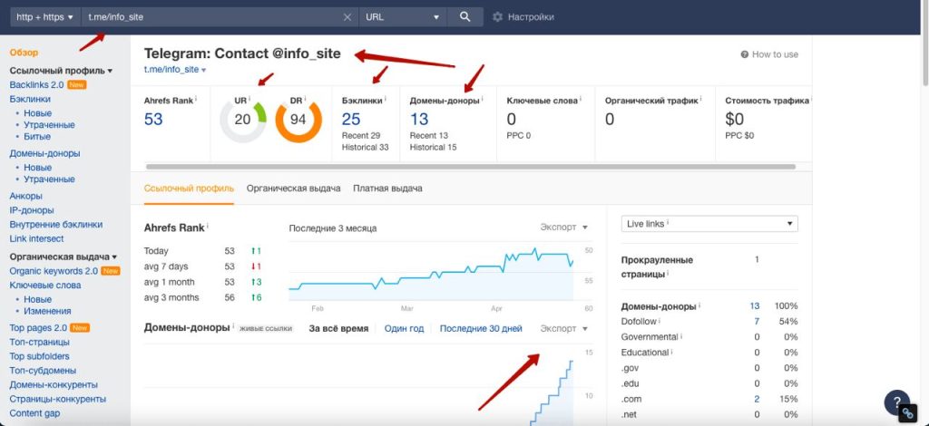Click the search magnifier icon
The height and width of the screenshot is (426, 929).
[x=464, y=17]
